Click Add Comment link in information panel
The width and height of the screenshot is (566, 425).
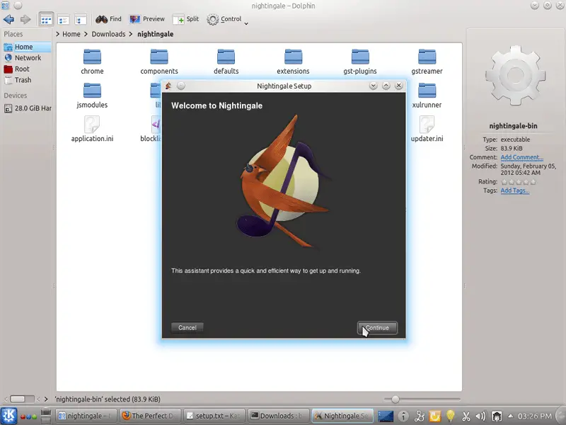click(521, 157)
